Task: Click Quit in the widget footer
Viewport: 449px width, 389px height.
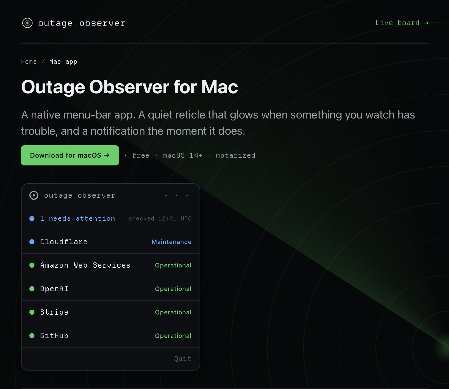Action: click(x=183, y=359)
